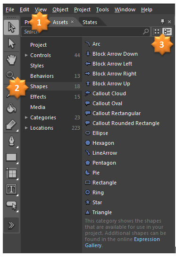Pick the LineArrow shape
Viewport: 176px width, 258px height.
pyautogui.click(x=101, y=153)
